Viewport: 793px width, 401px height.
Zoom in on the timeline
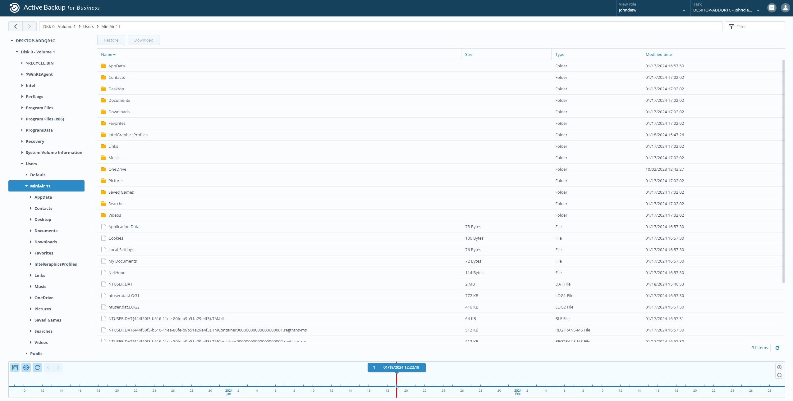point(779,367)
